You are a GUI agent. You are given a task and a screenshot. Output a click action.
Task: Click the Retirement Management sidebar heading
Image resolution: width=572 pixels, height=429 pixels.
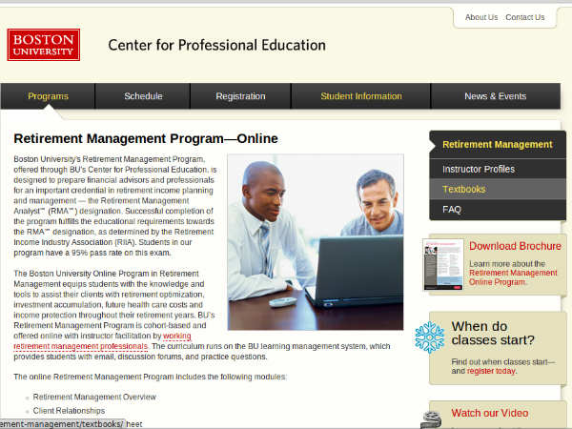(x=497, y=145)
